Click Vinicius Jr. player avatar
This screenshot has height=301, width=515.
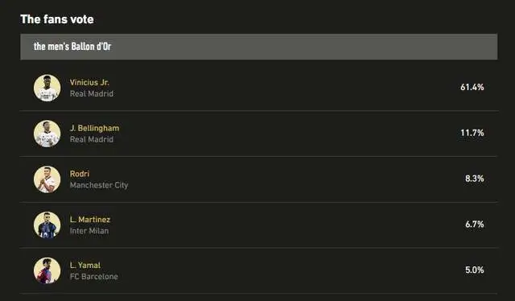pos(47,88)
